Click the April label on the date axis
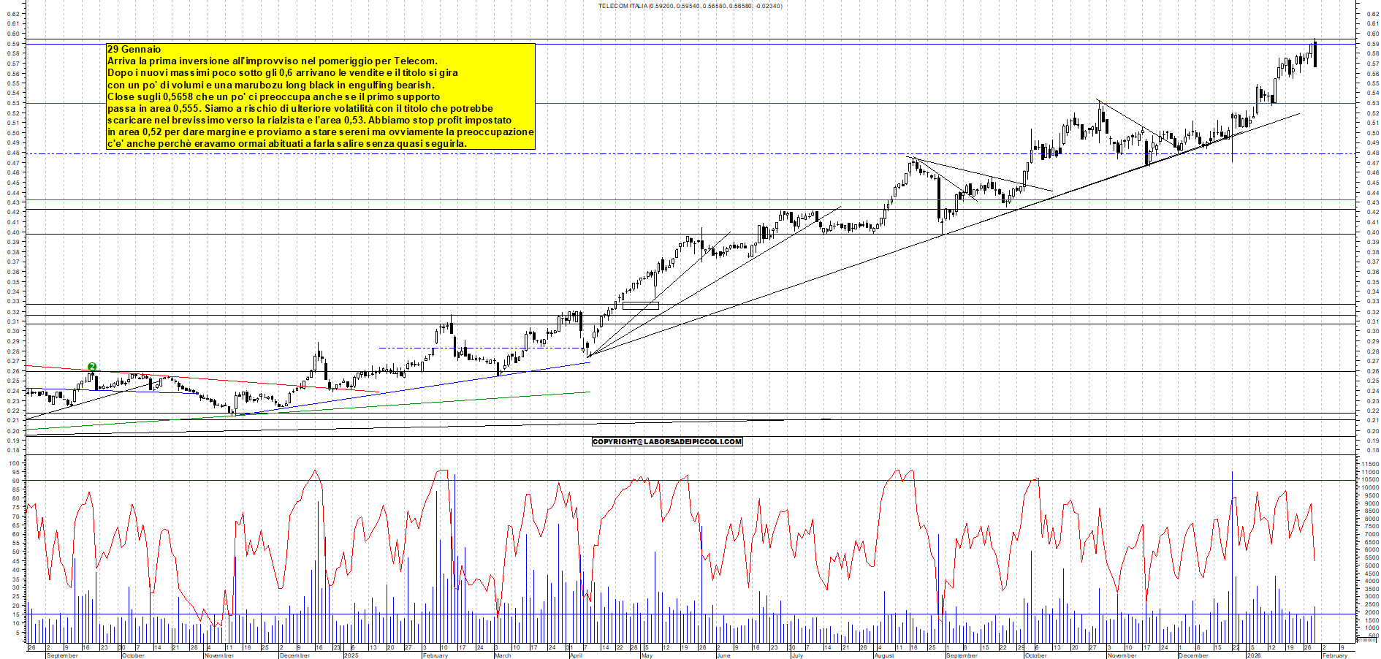 click(577, 655)
